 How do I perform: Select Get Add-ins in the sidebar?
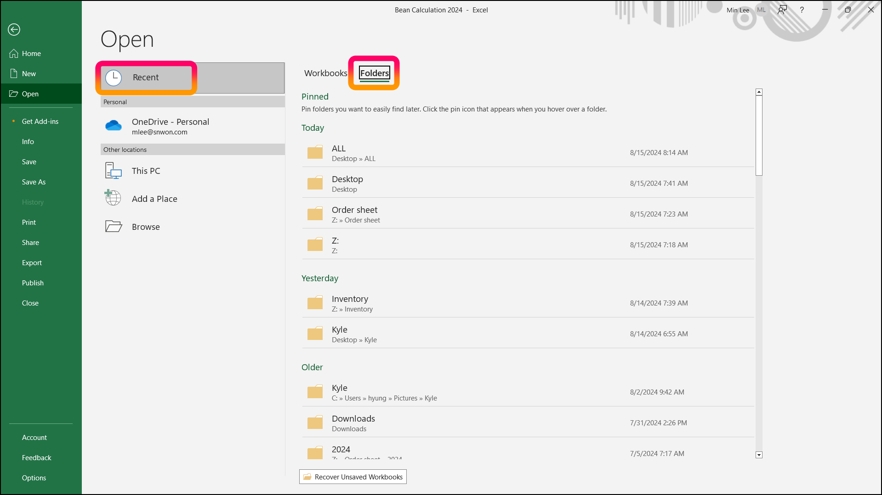pyautogui.click(x=41, y=122)
